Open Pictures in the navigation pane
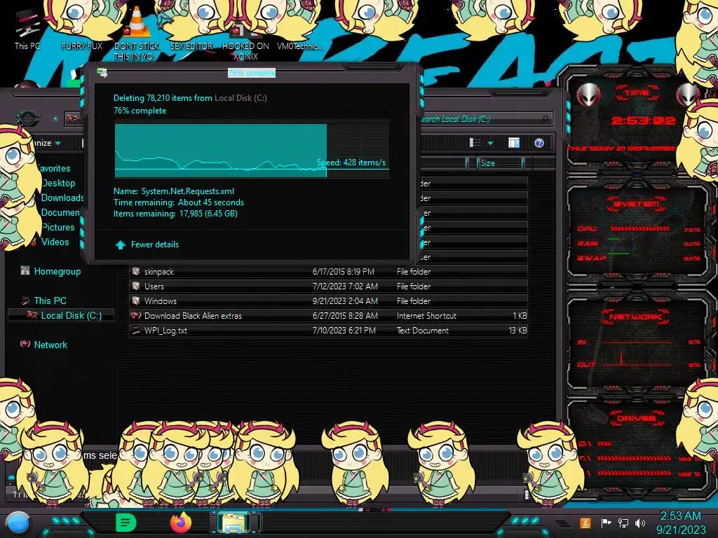The height and width of the screenshot is (538, 718). click(58, 227)
